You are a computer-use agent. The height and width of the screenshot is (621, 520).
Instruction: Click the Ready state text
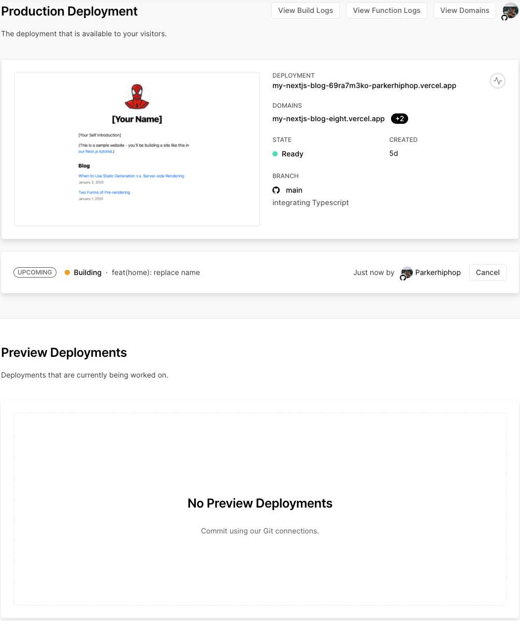tap(292, 154)
